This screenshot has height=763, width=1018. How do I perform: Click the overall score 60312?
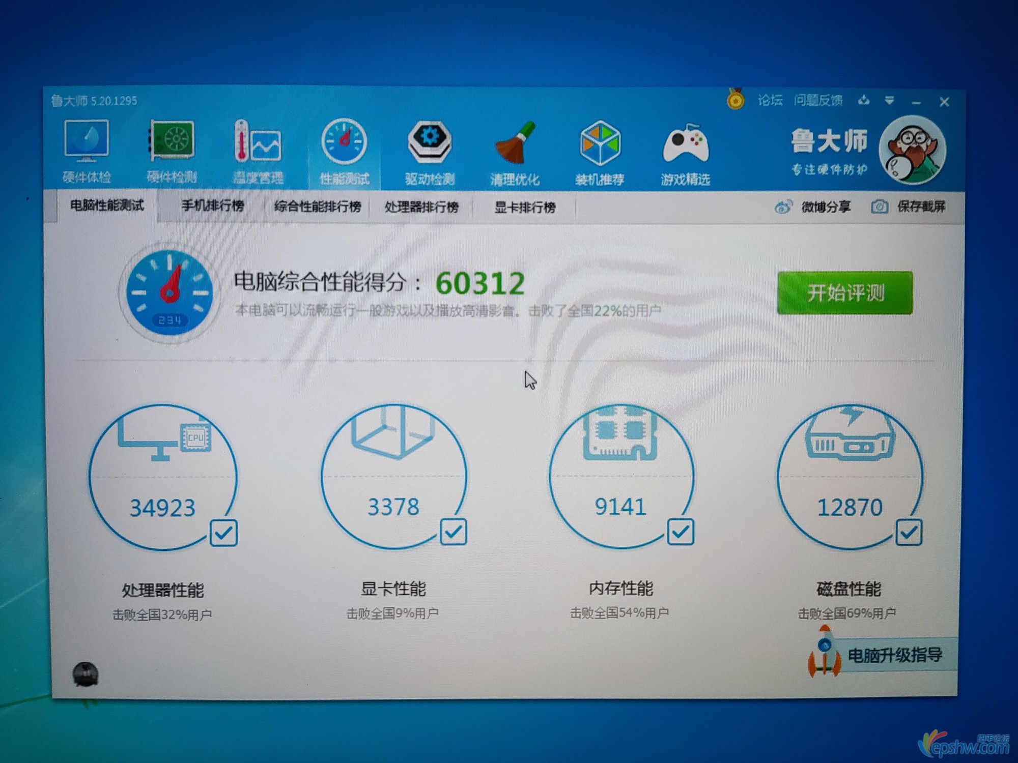pos(480,283)
